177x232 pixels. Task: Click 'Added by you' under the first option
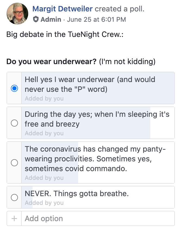tap(44, 98)
